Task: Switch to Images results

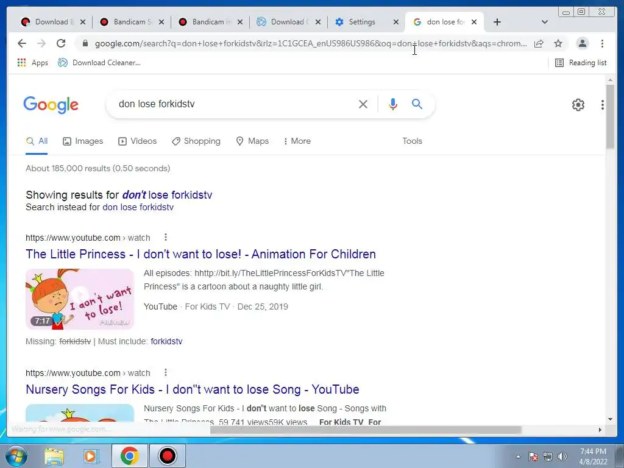Action: click(x=83, y=141)
